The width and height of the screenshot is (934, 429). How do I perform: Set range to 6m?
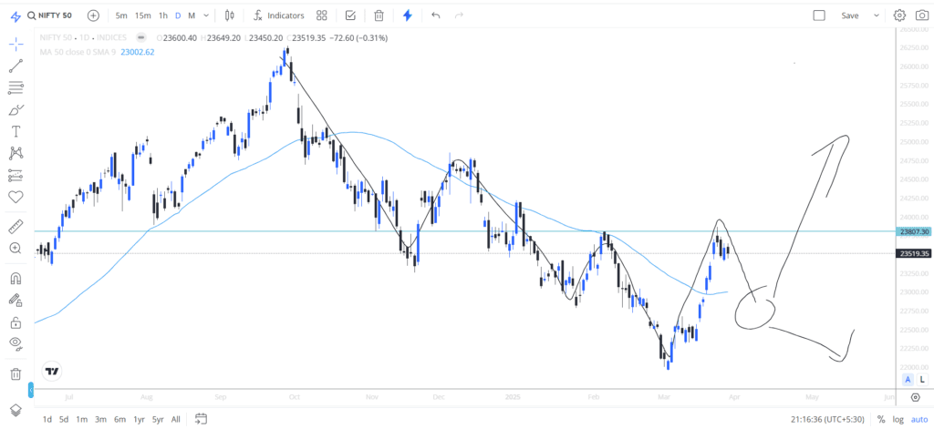[119, 419]
